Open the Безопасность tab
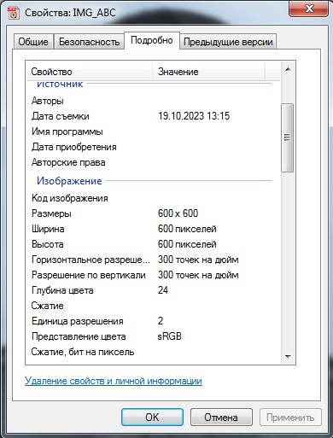333x438 pixels. pos(89,42)
